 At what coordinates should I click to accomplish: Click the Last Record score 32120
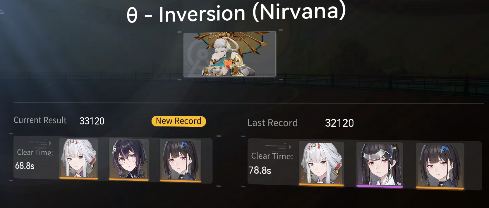point(339,123)
